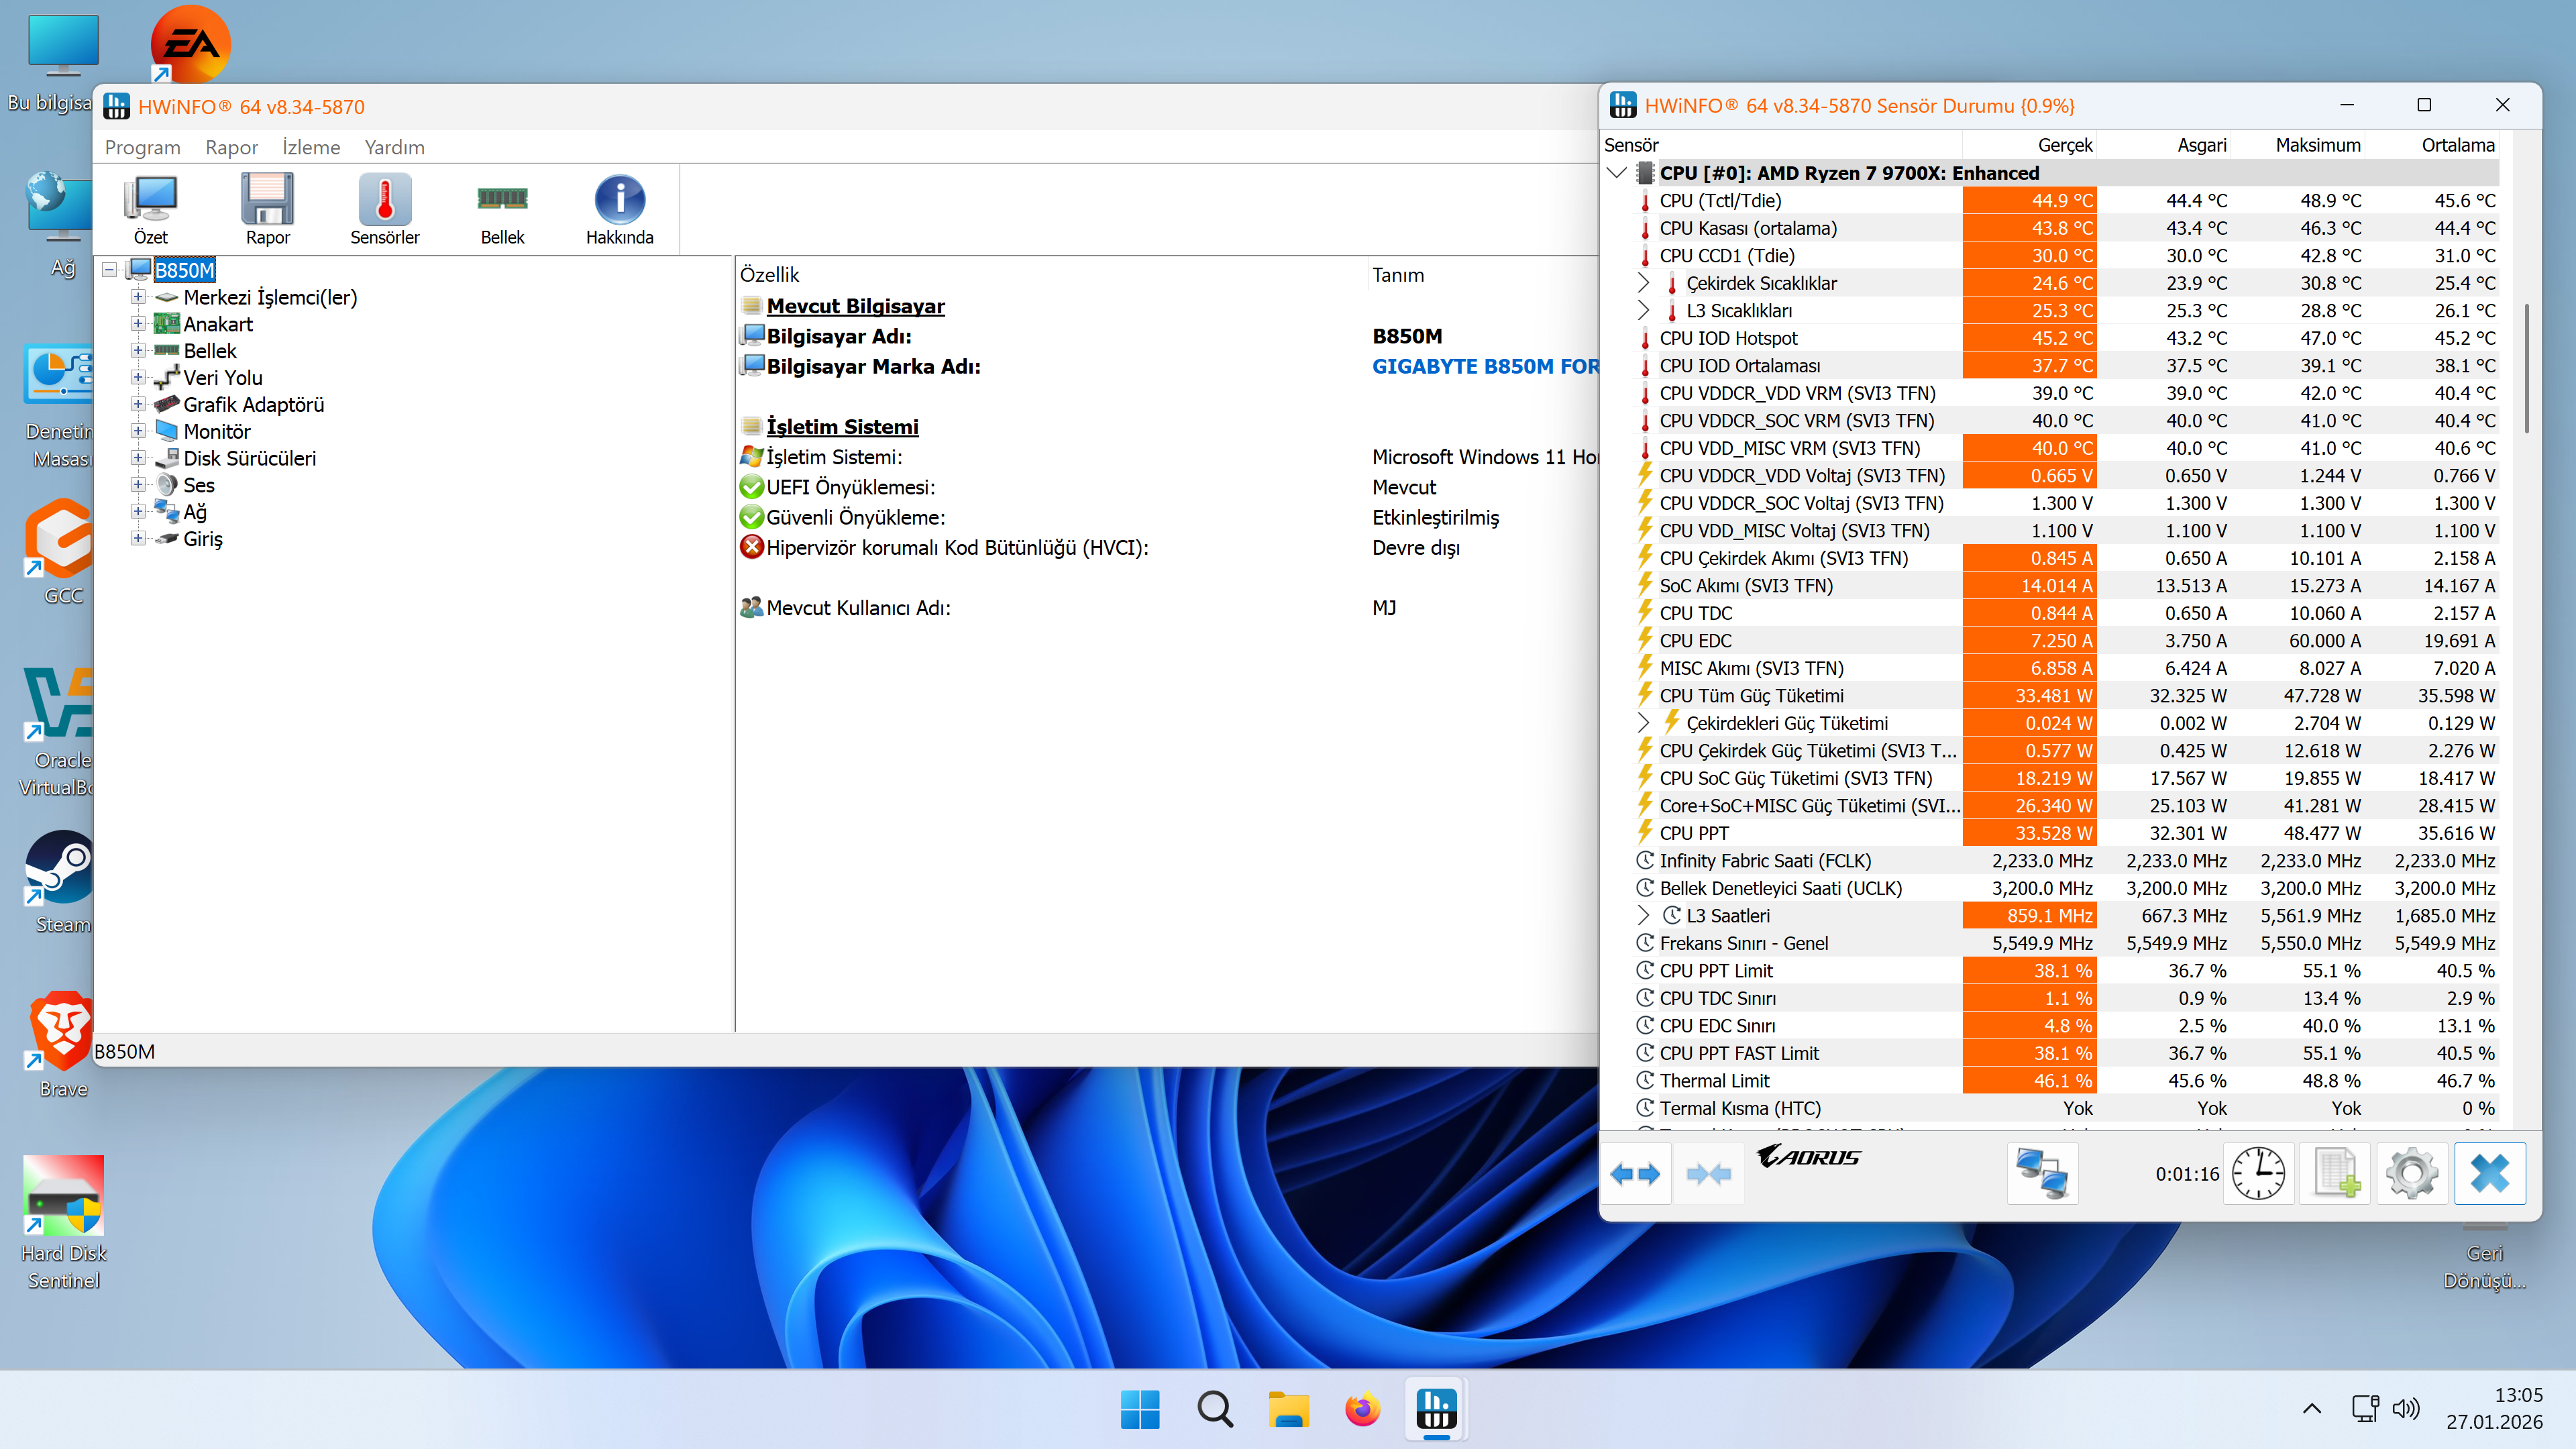Select the Monitör tree item
Viewport: 2576px width, 1449px height.
pos(217,431)
